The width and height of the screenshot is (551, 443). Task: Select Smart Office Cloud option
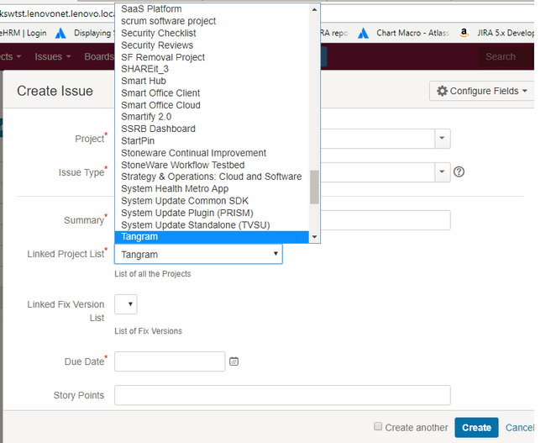pyautogui.click(x=212, y=105)
